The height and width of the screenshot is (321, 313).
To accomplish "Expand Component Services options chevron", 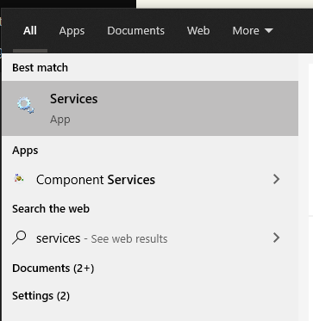I will [x=276, y=179].
